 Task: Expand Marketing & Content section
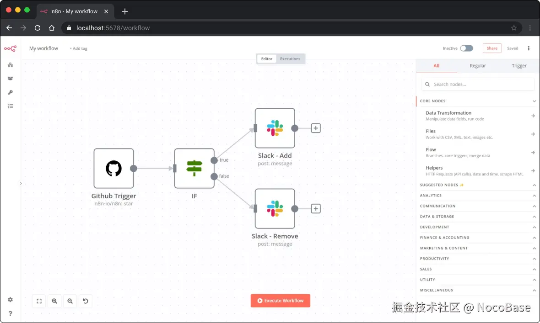point(478,248)
